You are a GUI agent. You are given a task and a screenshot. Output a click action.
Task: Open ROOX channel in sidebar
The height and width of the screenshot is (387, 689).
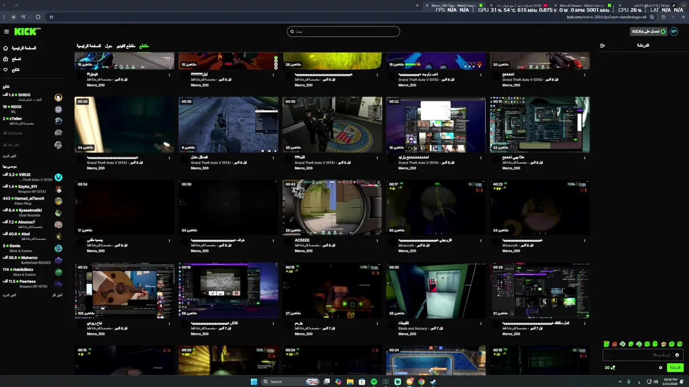(x=32, y=109)
